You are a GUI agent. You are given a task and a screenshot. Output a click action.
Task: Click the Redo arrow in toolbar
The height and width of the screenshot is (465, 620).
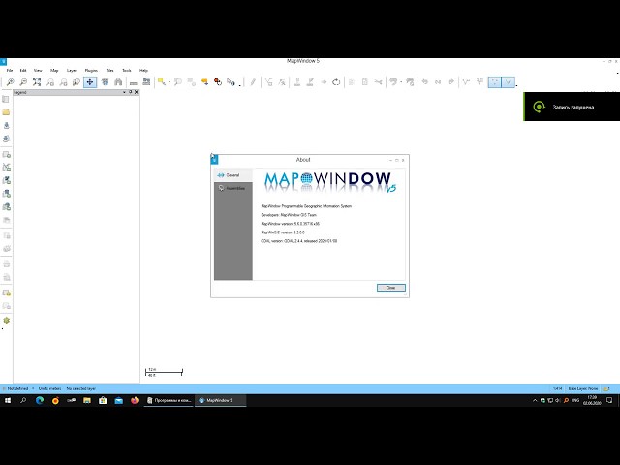[x=451, y=81]
